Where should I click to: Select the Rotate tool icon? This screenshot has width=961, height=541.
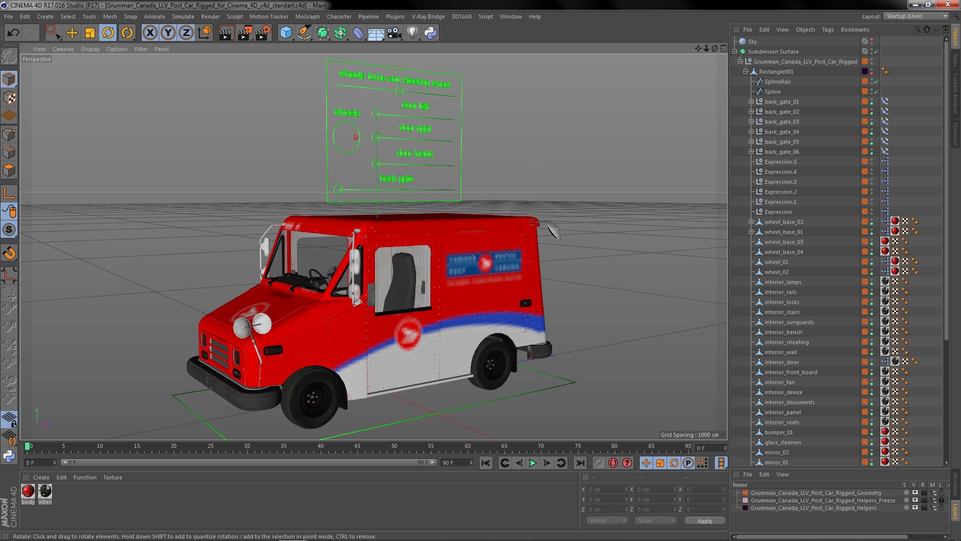coord(108,33)
